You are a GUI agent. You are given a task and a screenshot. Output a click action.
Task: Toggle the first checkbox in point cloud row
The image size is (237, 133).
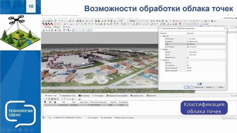(x=45, y=105)
